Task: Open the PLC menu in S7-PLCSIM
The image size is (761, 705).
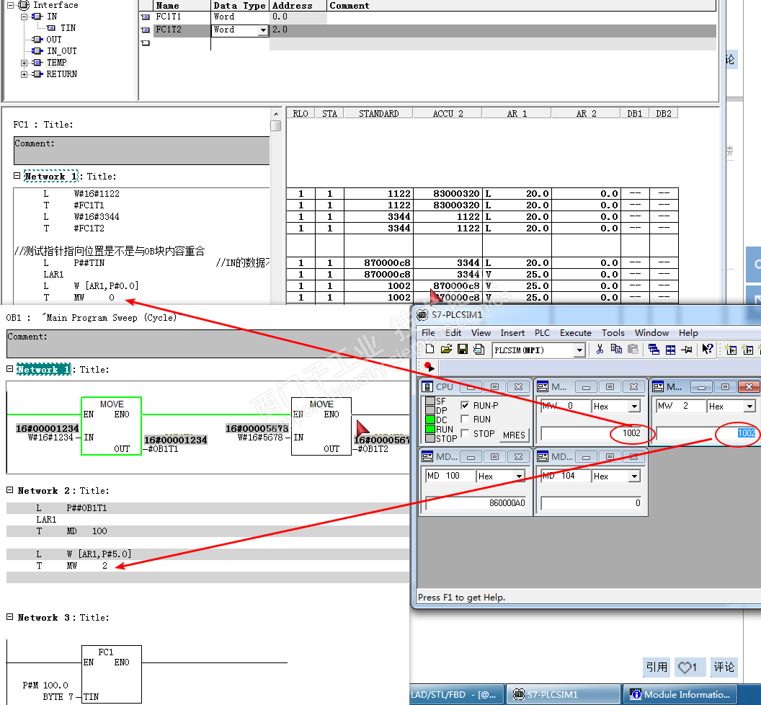Action: tap(542, 332)
